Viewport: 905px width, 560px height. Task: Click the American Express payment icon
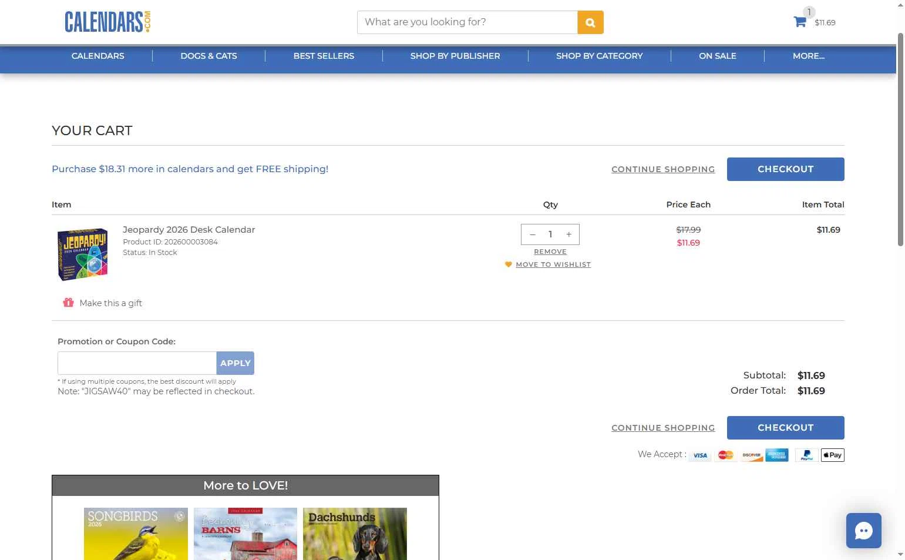point(777,455)
